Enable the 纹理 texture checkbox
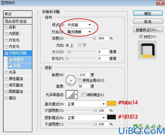The image size is (165, 135). [10, 66]
